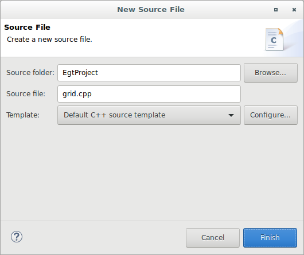Click the Source file field containing grid.cpp
This screenshot has height=255, width=304.
pyautogui.click(x=149, y=94)
